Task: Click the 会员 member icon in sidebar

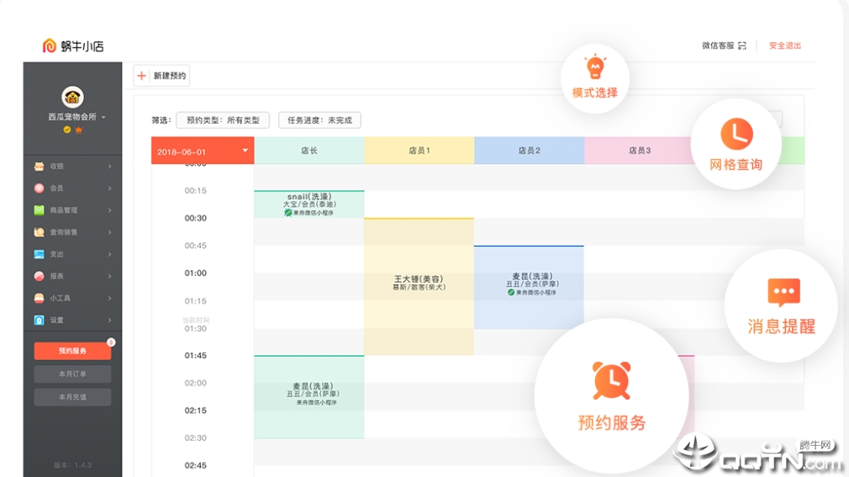Action: 39,188
